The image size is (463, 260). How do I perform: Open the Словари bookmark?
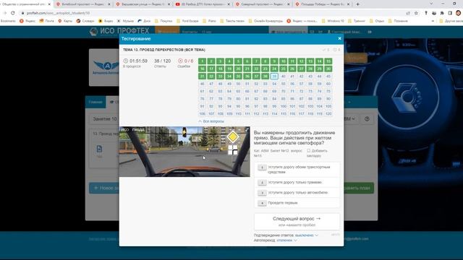[85, 21]
